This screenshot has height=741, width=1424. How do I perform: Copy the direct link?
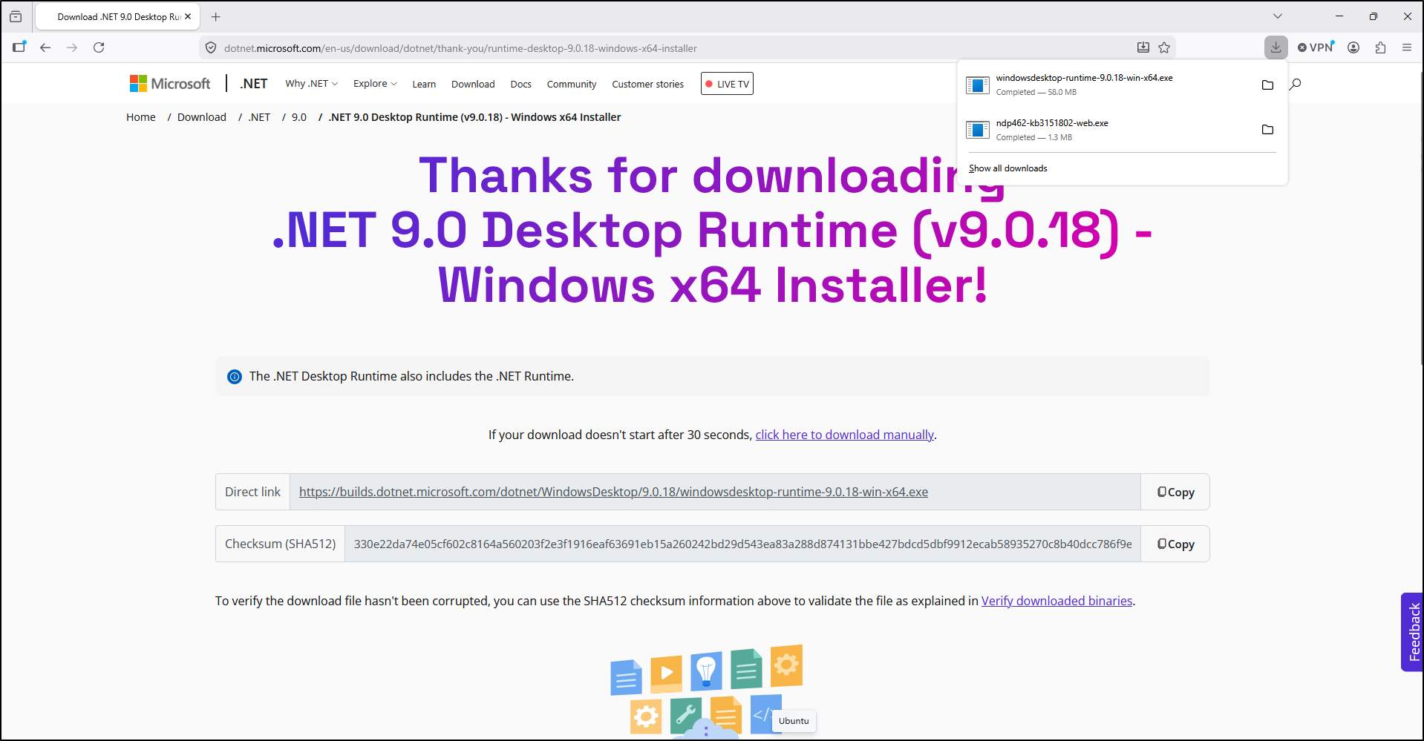coord(1175,492)
